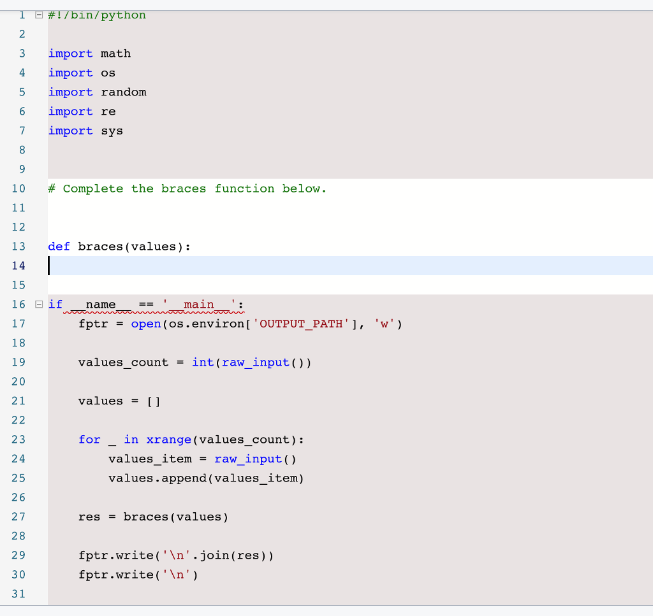The image size is (653, 616).
Task: Click the comment 'Complete the braces function below'
Action: tap(187, 188)
